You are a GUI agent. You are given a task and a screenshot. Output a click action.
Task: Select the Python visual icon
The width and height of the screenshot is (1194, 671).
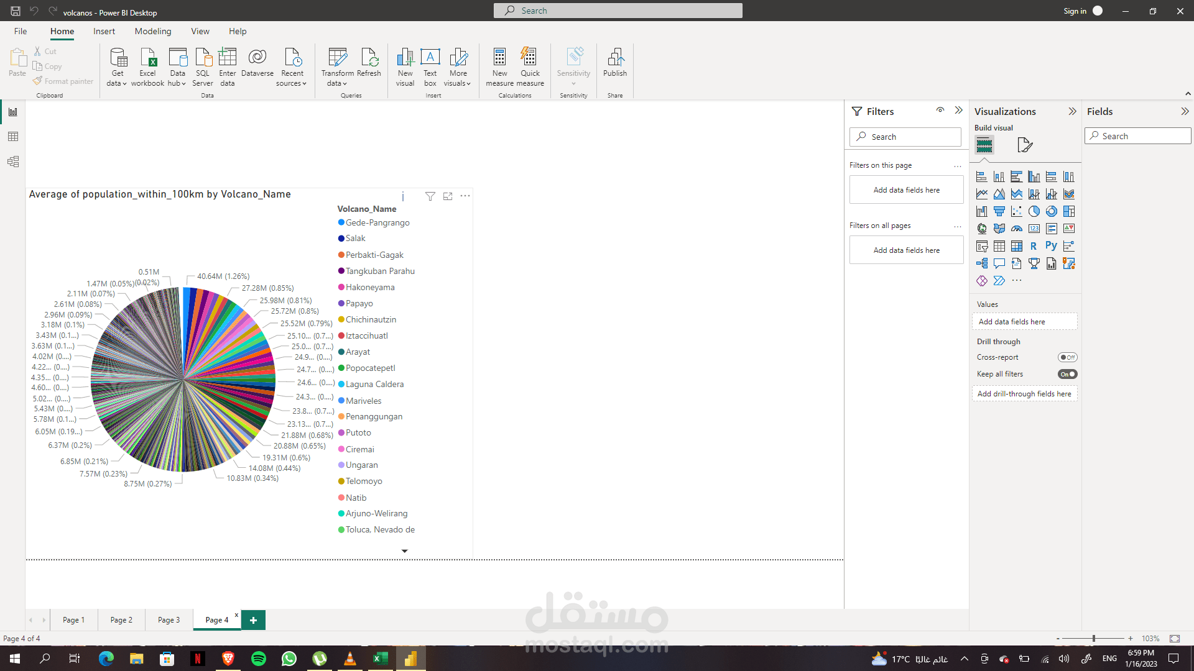pyautogui.click(x=1051, y=245)
